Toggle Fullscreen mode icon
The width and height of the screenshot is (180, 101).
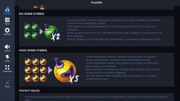pyautogui.click(x=7, y=68)
